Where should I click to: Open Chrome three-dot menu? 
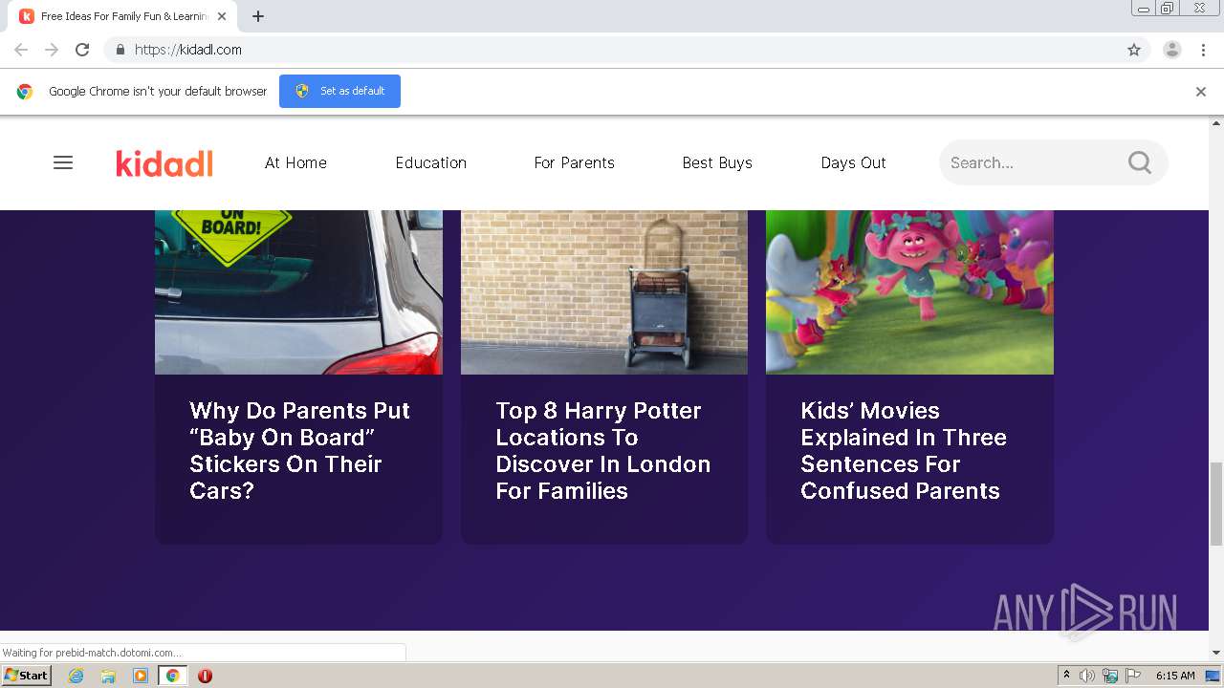tap(1203, 50)
